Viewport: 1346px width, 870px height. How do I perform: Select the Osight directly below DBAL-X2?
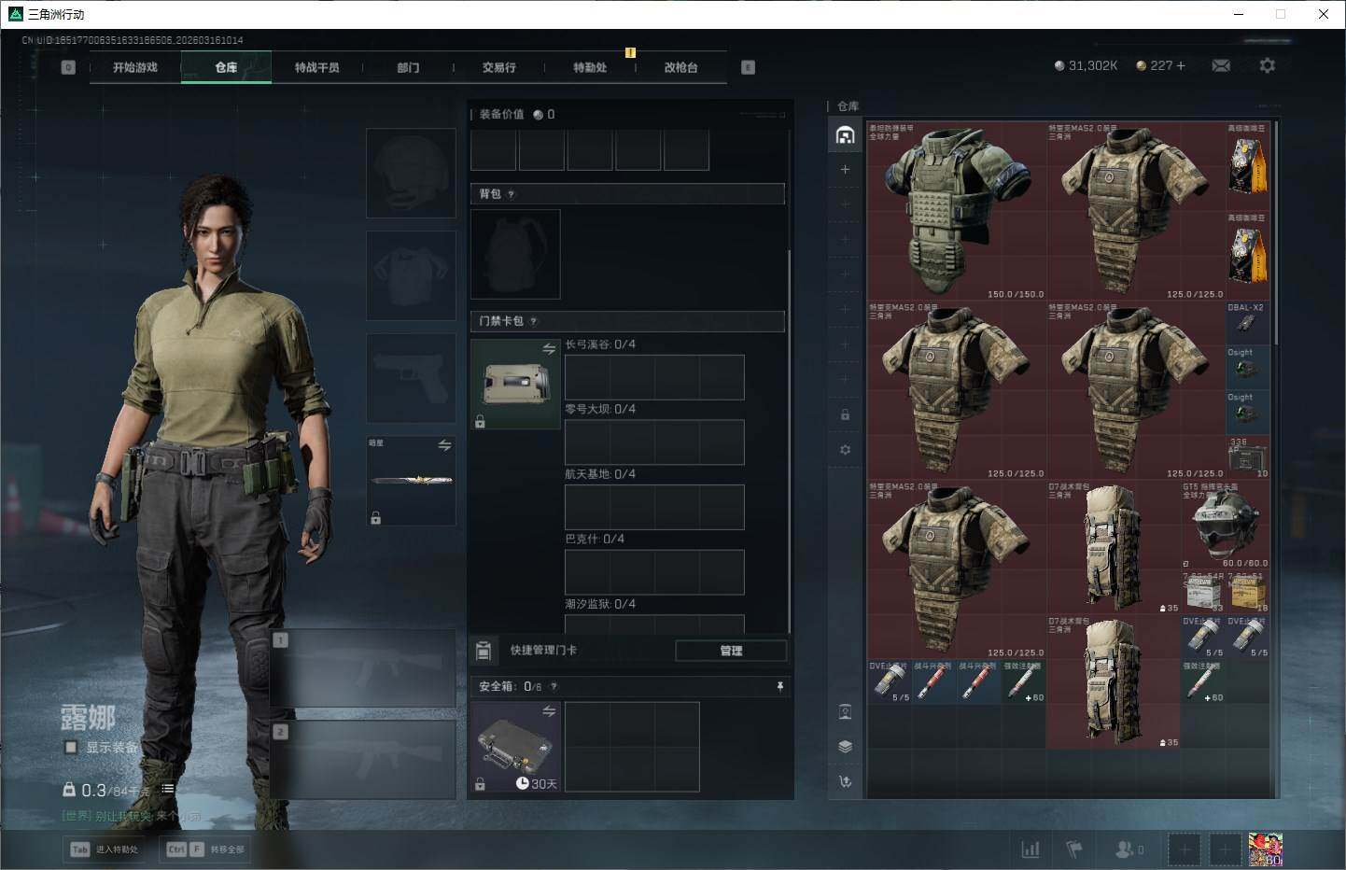[x=1248, y=368]
